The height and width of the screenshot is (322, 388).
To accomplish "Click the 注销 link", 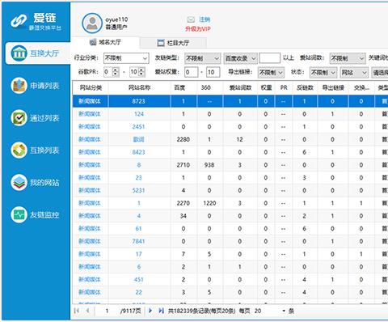I will pyautogui.click(x=205, y=19).
